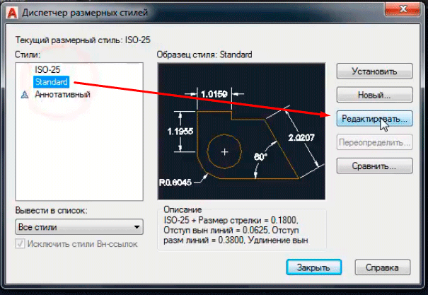Click the 'Образец стиля: Standard' label

tap(204, 54)
